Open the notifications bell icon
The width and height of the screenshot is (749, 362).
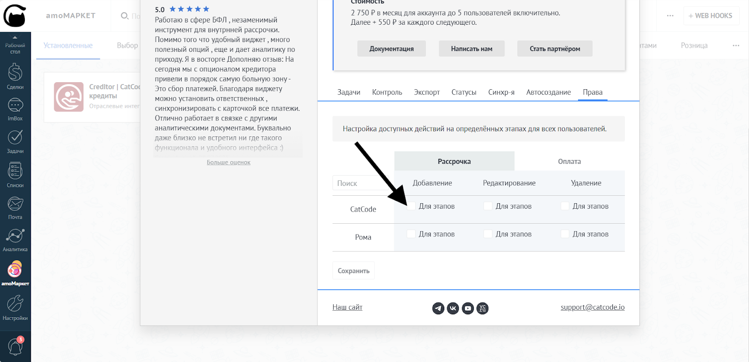pyautogui.click(x=15, y=347)
